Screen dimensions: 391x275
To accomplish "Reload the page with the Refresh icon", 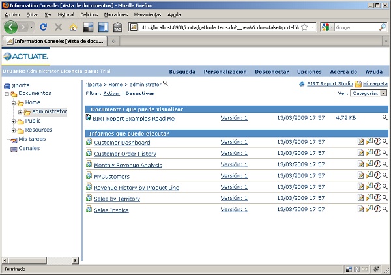I will [44, 27].
